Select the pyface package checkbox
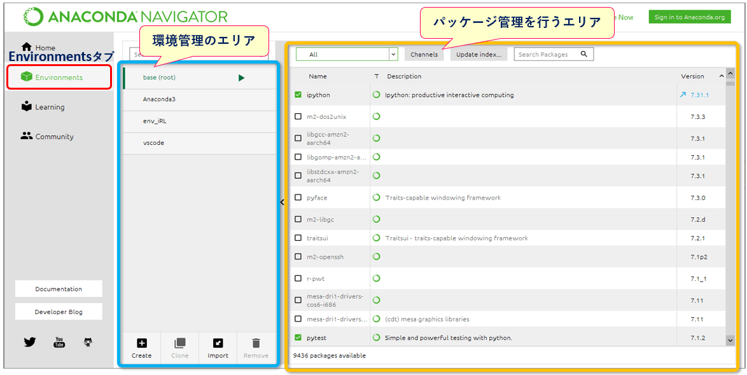 [298, 197]
